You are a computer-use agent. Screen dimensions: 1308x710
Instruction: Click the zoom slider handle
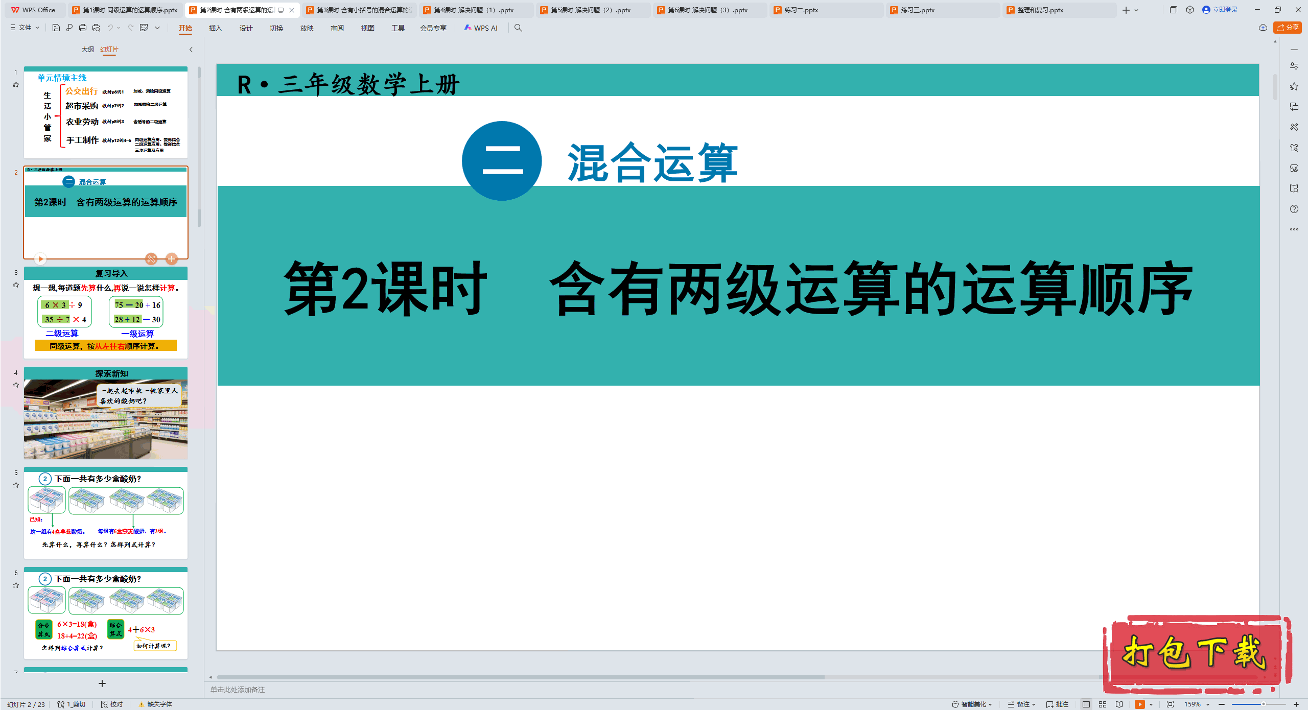1263,704
